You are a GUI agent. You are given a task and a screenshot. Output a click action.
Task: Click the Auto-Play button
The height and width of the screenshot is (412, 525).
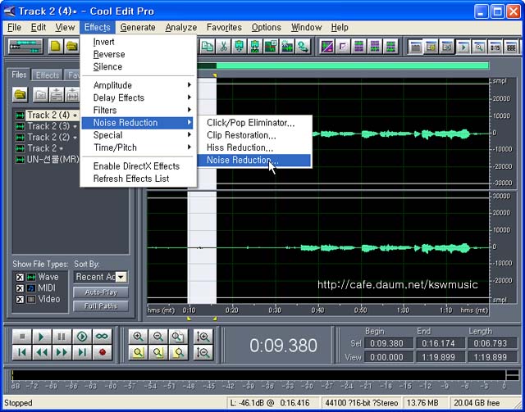pyautogui.click(x=101, y=292)
